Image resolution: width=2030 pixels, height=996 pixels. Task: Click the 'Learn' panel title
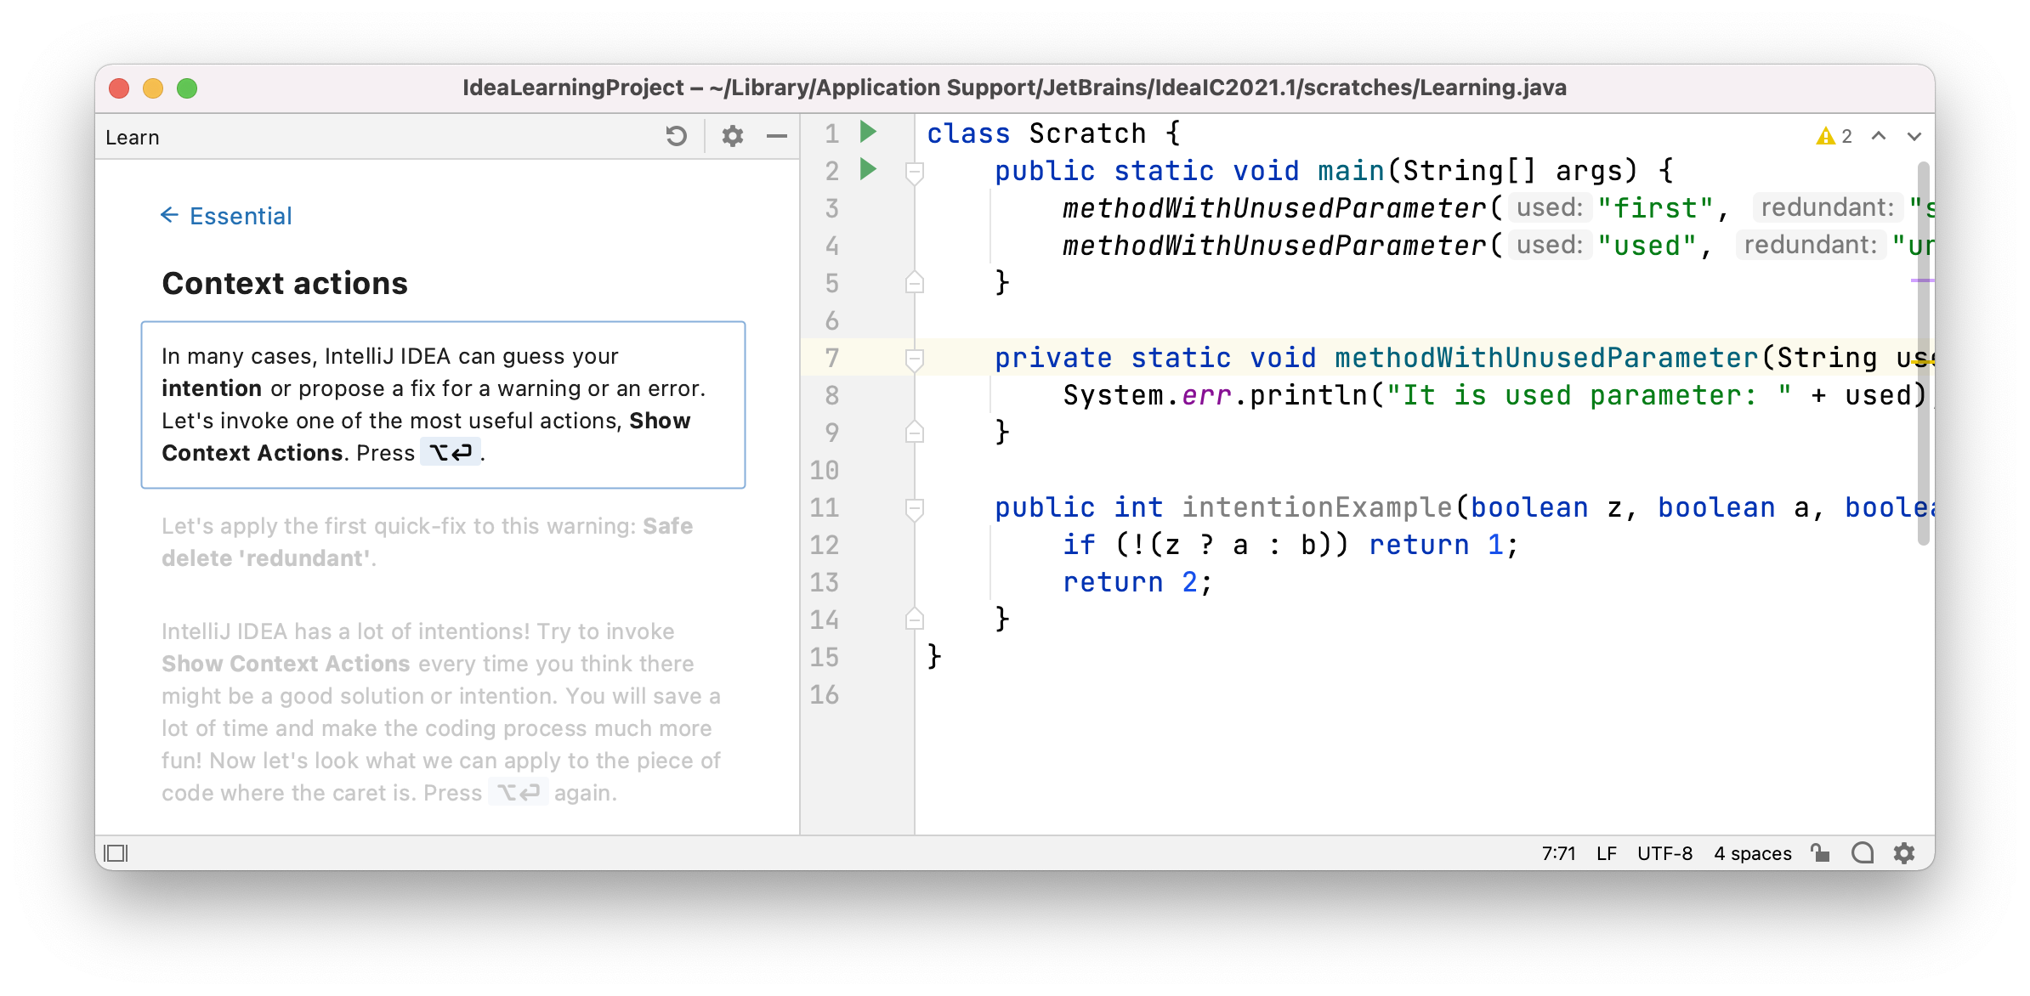point(132,137)
